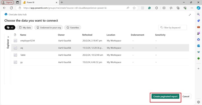Click Aarti Kaushik owner in yy row
This screenshot has width=202, height=105.
[x=65, y=62]
